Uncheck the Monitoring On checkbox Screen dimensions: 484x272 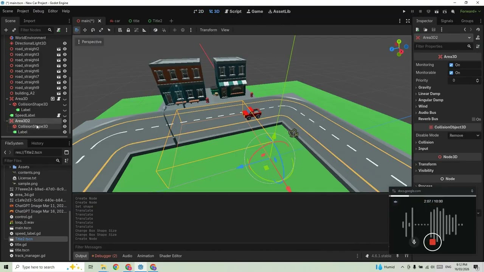[451, 65]
